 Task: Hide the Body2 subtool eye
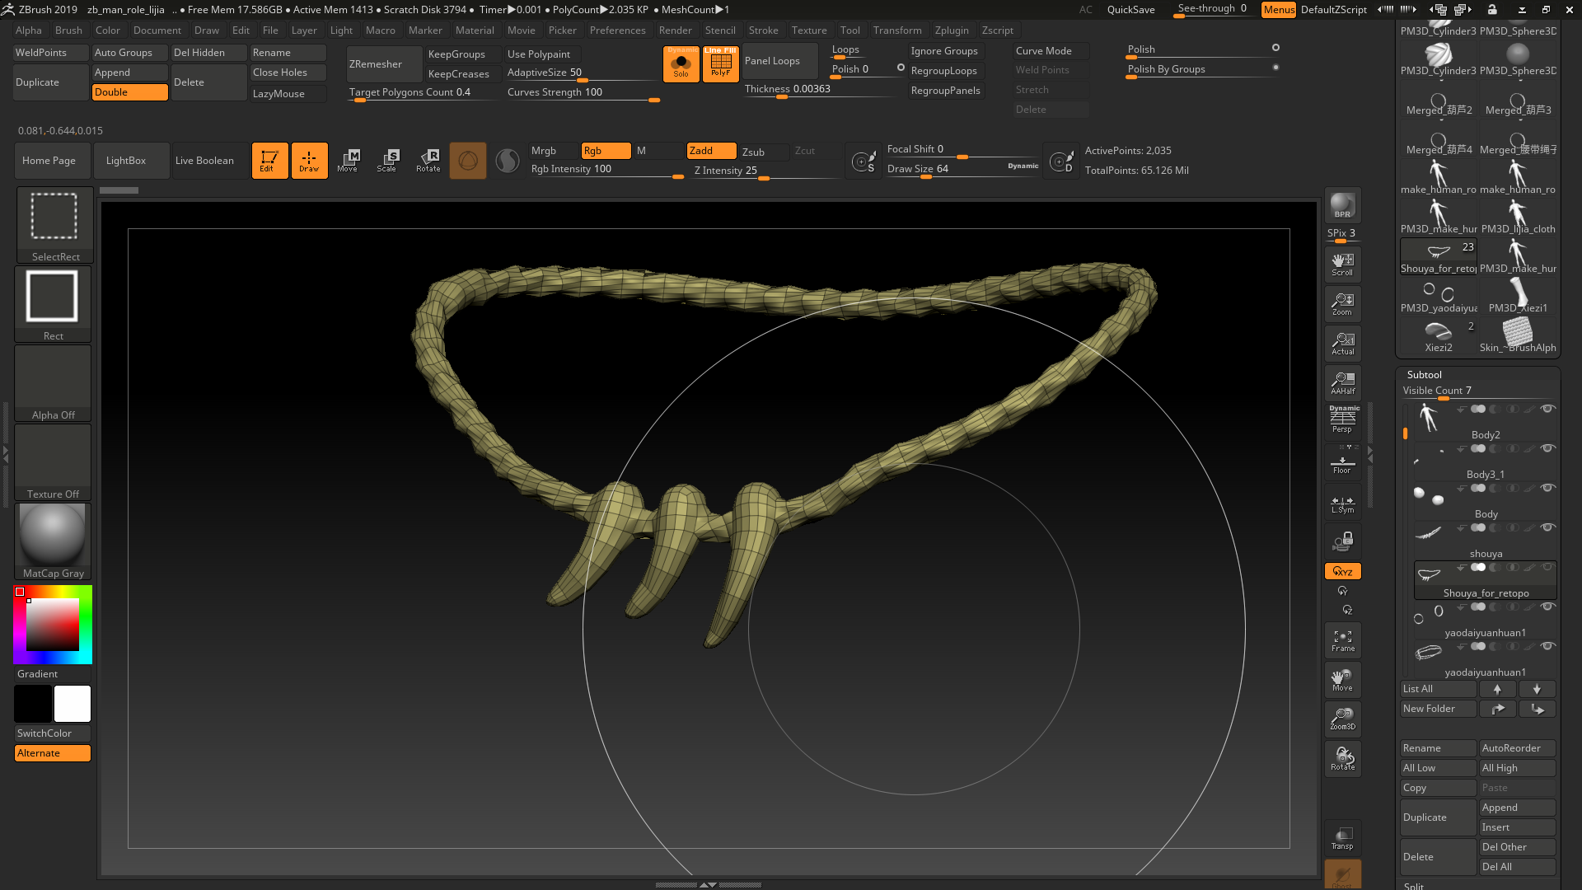click(1548, 409)
